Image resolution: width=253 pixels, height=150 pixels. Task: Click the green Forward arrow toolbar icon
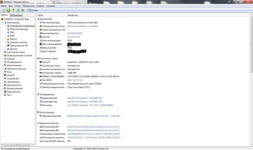click(x=9, y=10)
